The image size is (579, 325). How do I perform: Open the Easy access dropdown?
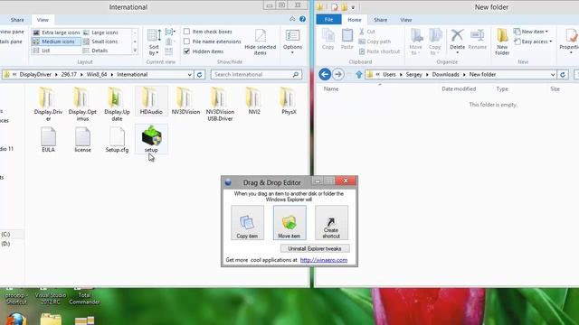533,42
